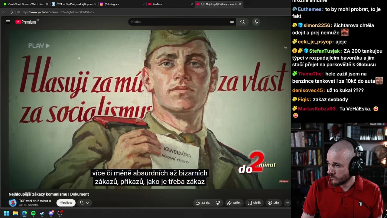This screenshot has height=218, width=387.
Task: Click emote in ThimoThe's message
Action: (x=379, y=81)
